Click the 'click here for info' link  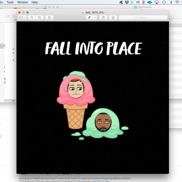100,181
